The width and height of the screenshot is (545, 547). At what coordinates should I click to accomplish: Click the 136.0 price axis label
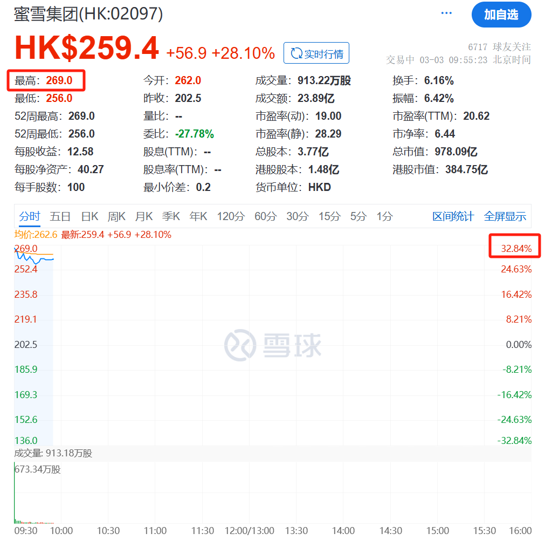(25, 441)
